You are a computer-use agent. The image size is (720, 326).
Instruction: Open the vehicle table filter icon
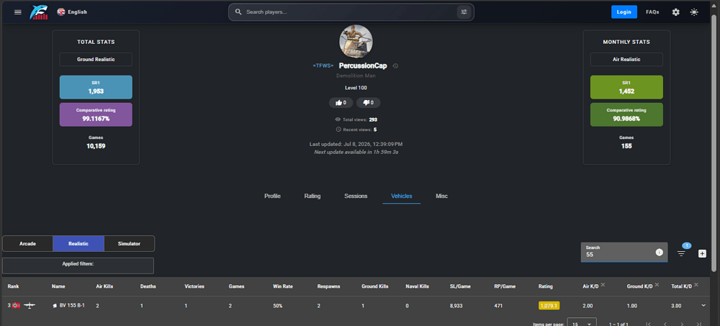point(681,253)
